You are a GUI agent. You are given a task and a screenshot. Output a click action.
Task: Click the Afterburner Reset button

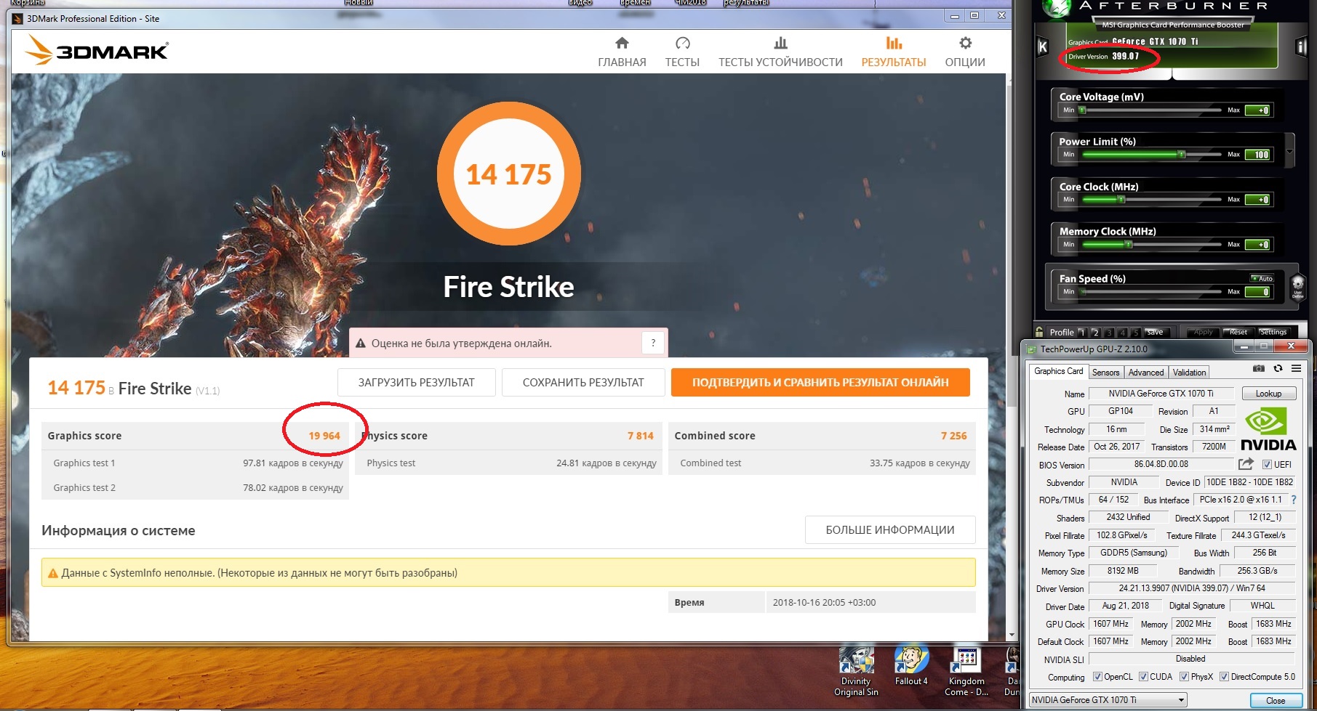[1238, 332]
